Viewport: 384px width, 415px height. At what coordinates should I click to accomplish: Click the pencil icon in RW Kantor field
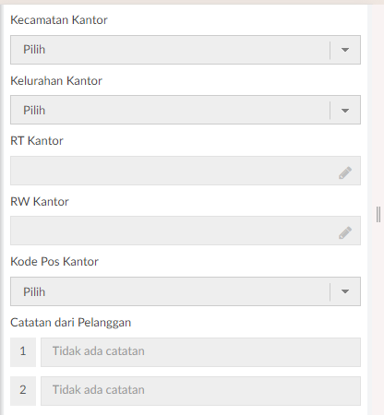pos(345,232)
